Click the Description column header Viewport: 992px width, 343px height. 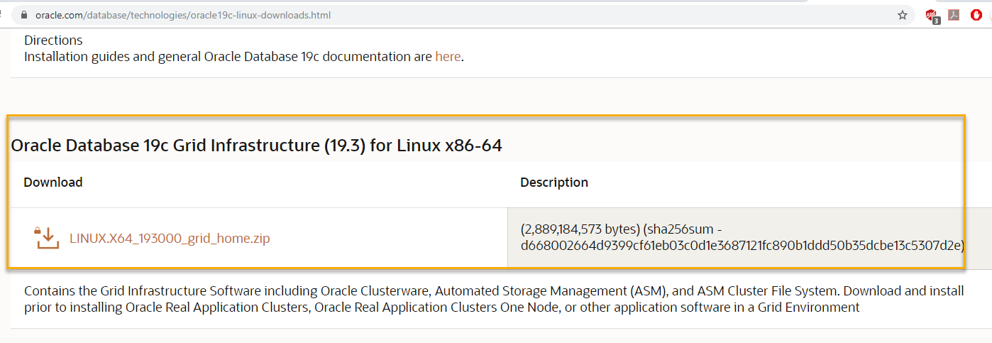(554, 183)
